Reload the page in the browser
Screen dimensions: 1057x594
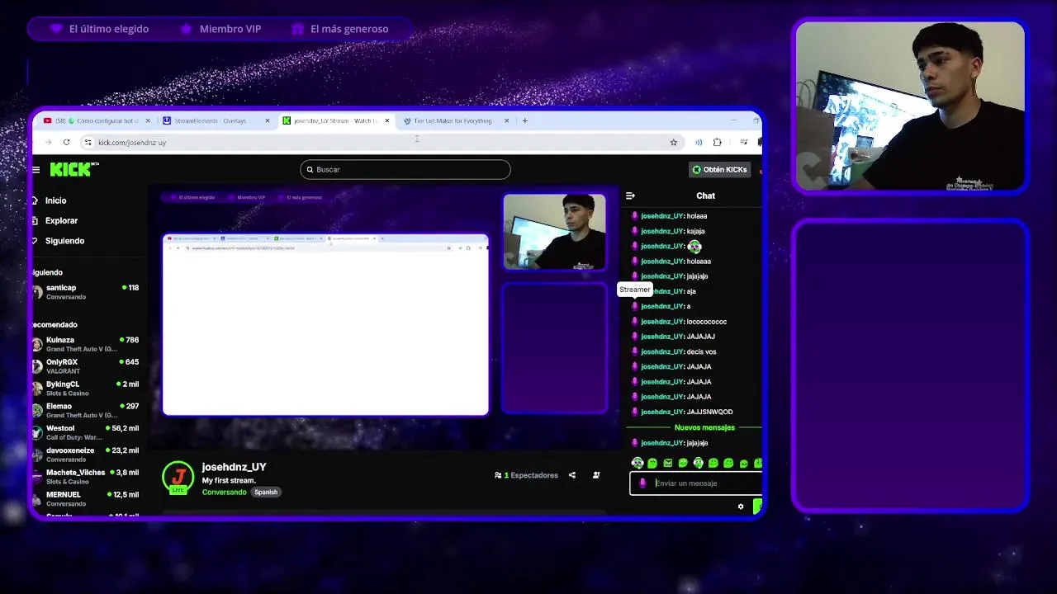point(66,142)
